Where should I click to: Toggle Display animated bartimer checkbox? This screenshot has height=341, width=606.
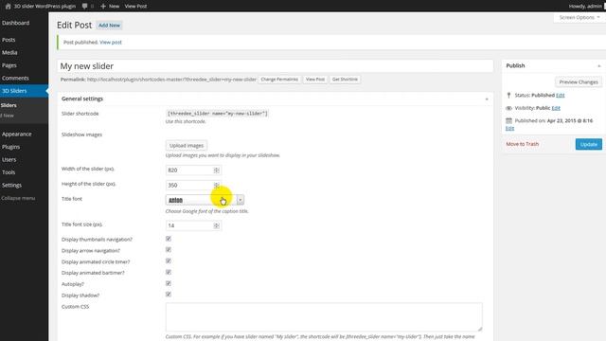pos(169,273)
